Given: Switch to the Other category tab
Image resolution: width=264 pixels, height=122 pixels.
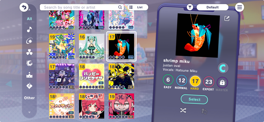Looking at the screenshot, I should (x=29, y=98).
